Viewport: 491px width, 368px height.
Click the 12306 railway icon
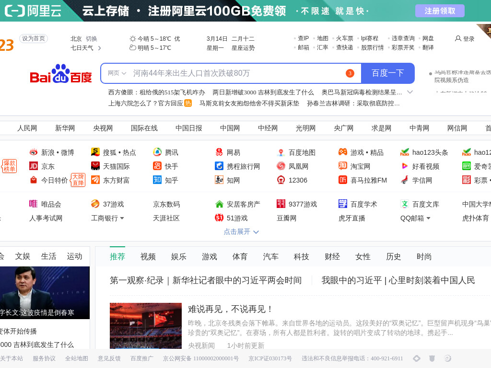281,180
